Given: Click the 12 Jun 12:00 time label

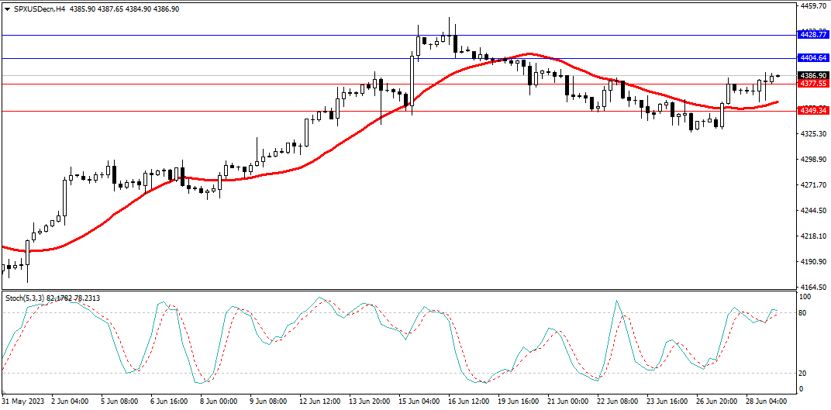Looking at the screenshot, I should (319, 401).
